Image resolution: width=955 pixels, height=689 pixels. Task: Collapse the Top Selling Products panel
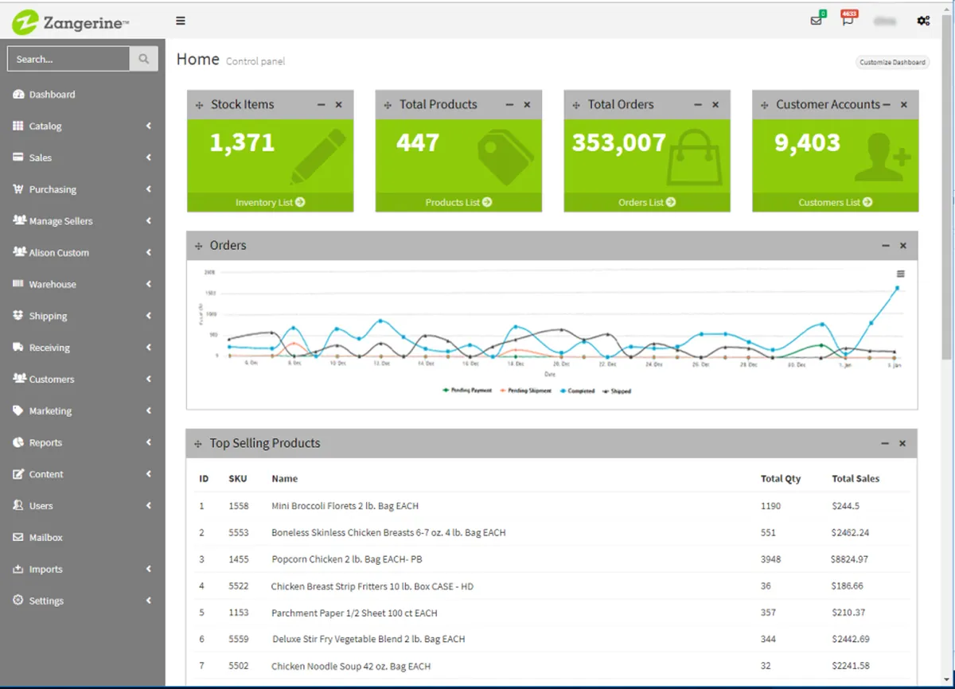[x=885, y=443]
